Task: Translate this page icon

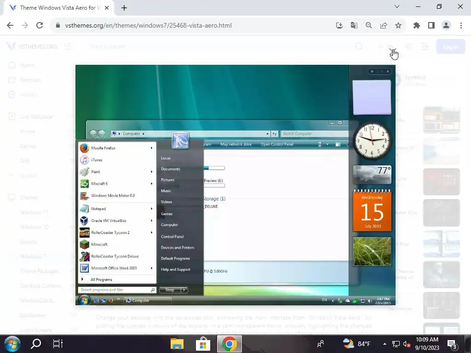Action: pos(354,26)
